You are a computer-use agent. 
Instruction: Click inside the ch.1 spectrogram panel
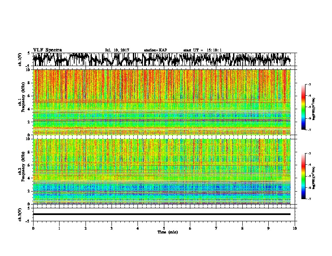161,102
